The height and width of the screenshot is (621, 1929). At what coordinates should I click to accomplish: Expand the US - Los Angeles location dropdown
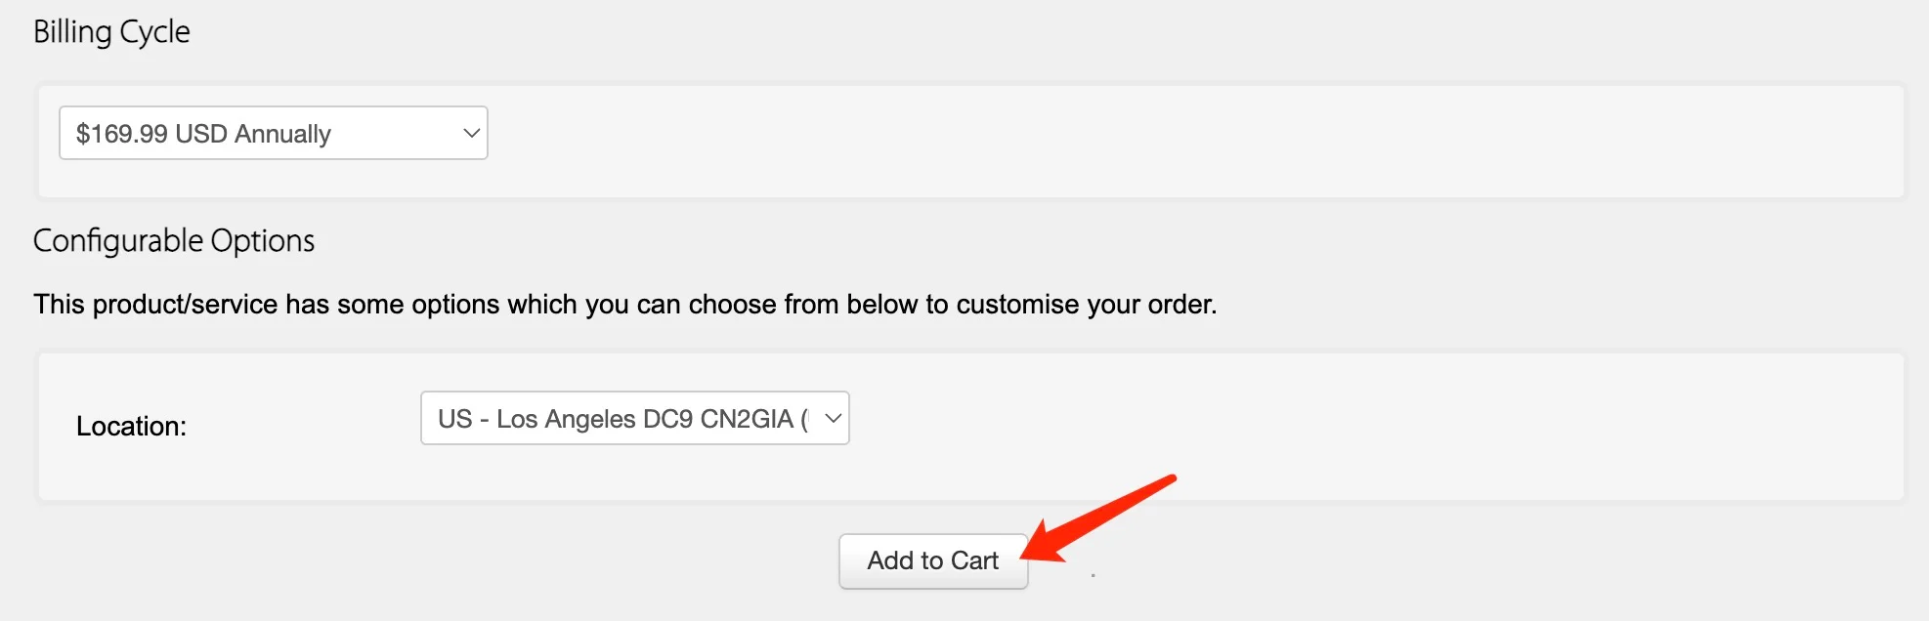(635, 418)
